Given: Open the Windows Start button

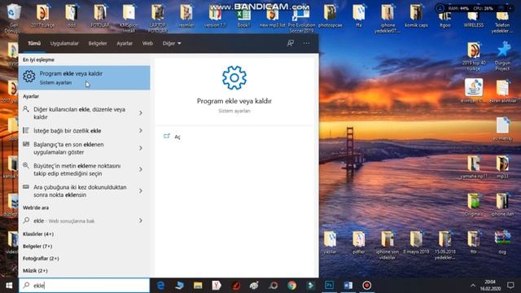Looking at the screenshot, I should 9,286.
